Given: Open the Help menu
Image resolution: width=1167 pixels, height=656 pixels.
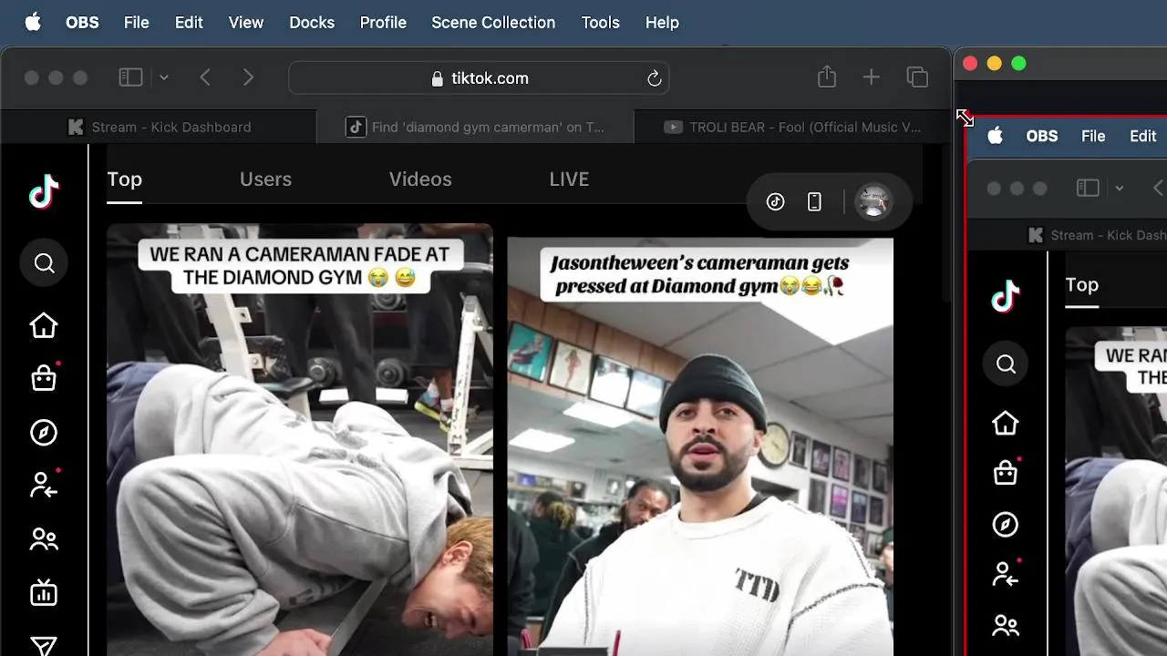Looking at the screenshot, I should click(662, 23).
